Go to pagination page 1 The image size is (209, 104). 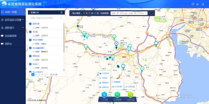(x=33, y=74)
